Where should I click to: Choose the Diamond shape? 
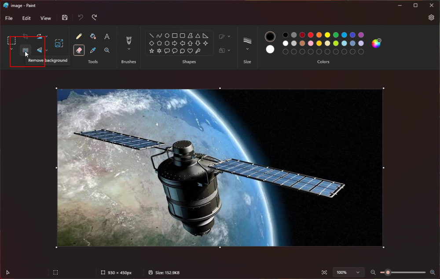(151, 43)
